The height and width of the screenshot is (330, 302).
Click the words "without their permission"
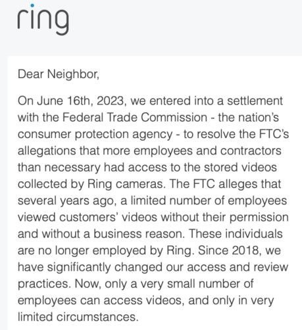tap(224, 218)
